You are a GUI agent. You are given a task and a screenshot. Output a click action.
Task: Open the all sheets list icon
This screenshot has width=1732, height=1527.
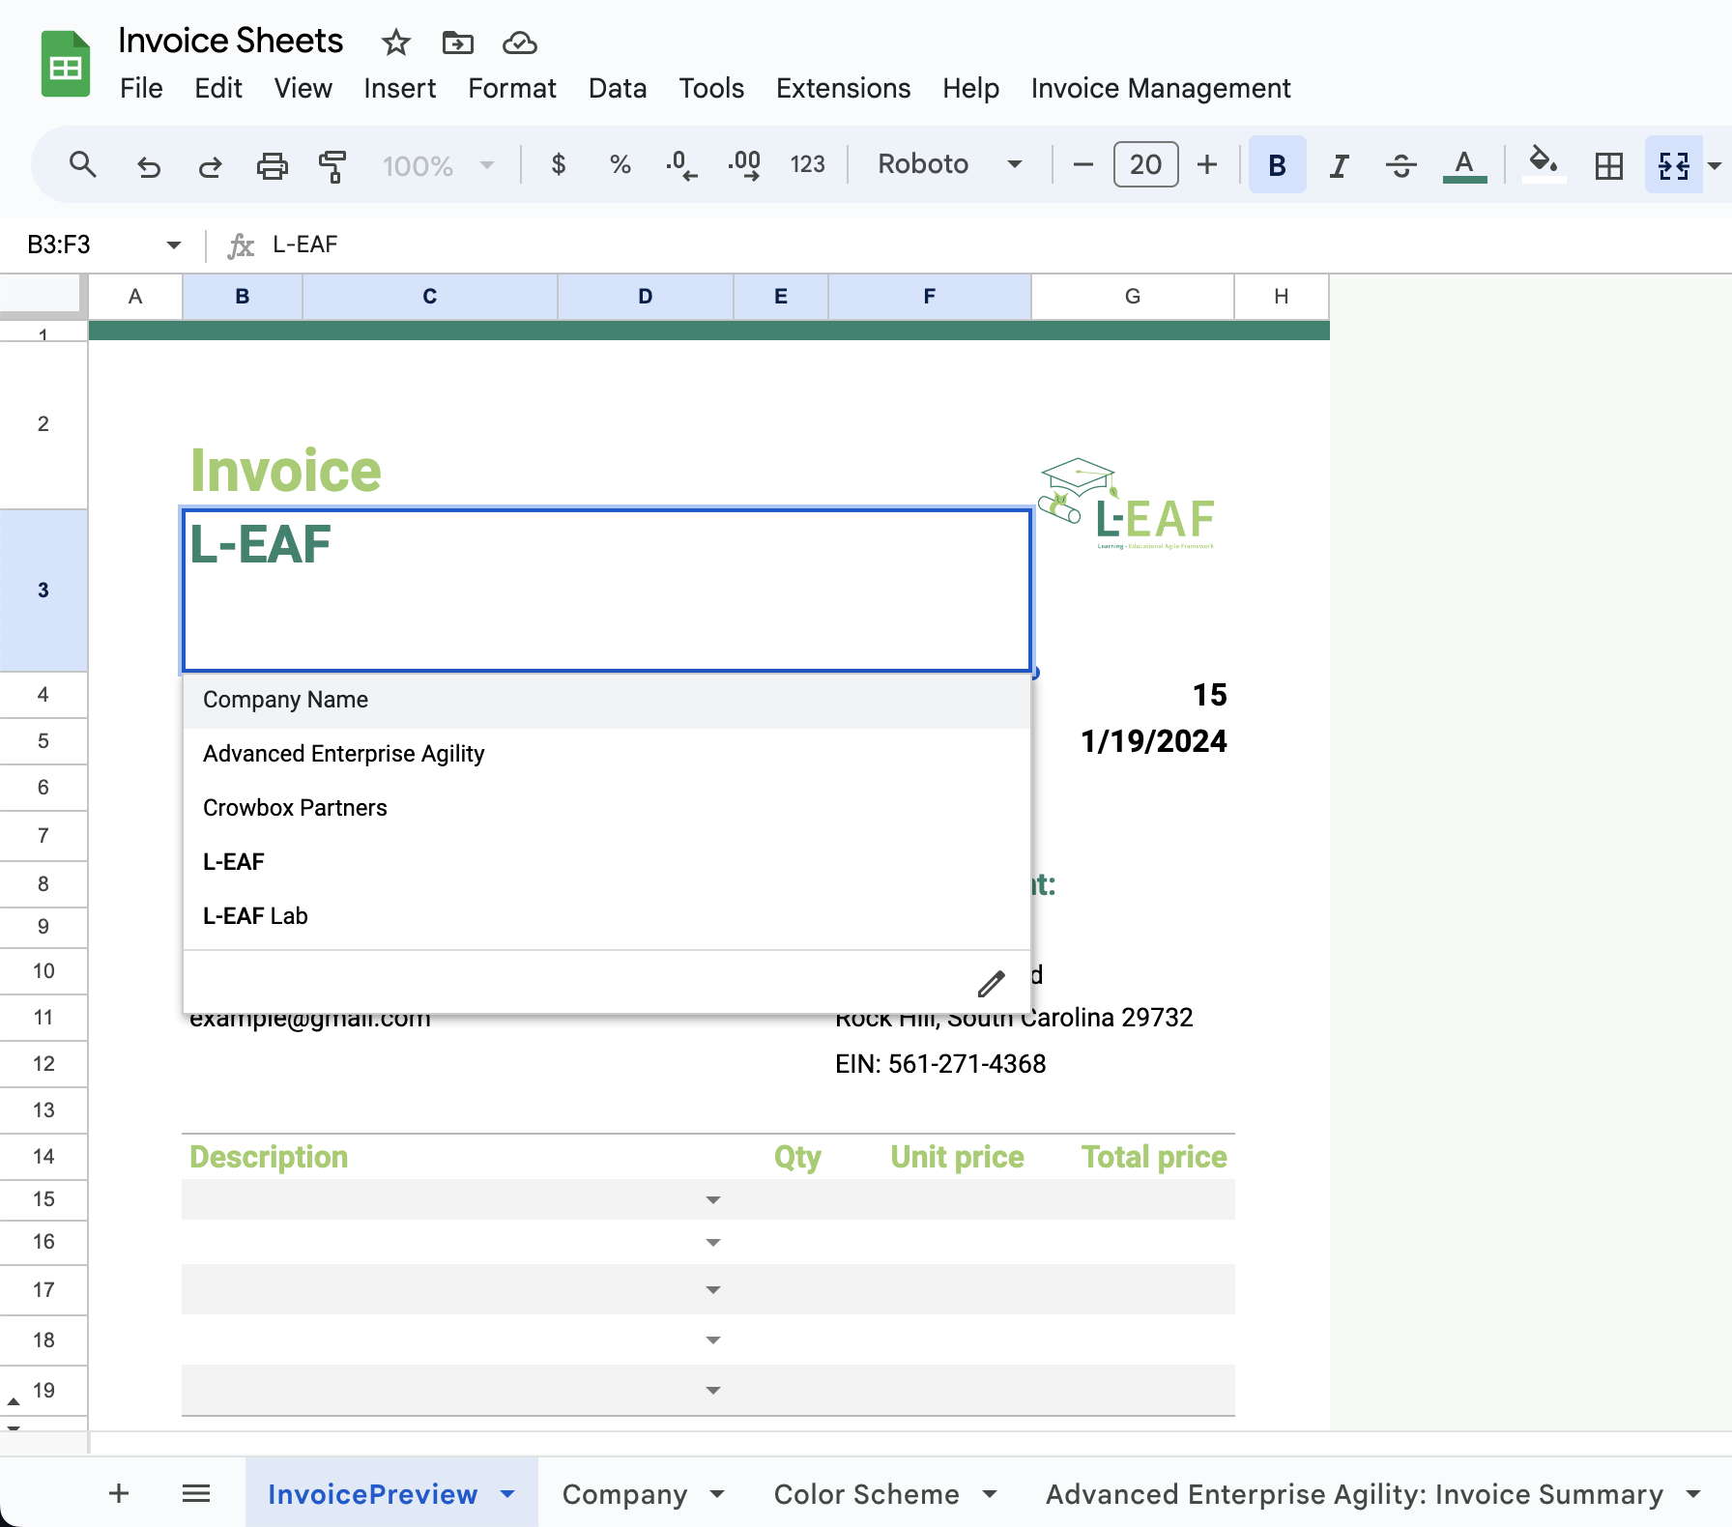(196, 1494)
